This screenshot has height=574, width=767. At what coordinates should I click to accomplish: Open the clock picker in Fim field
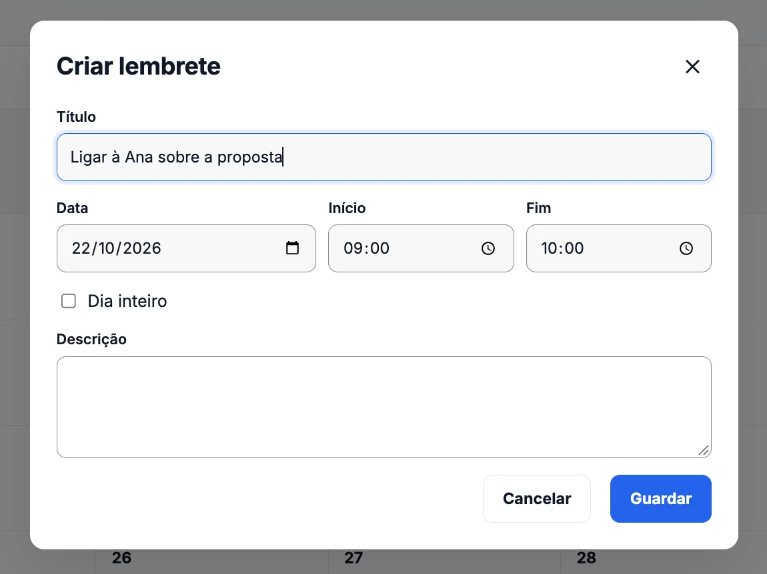(686, 248)
